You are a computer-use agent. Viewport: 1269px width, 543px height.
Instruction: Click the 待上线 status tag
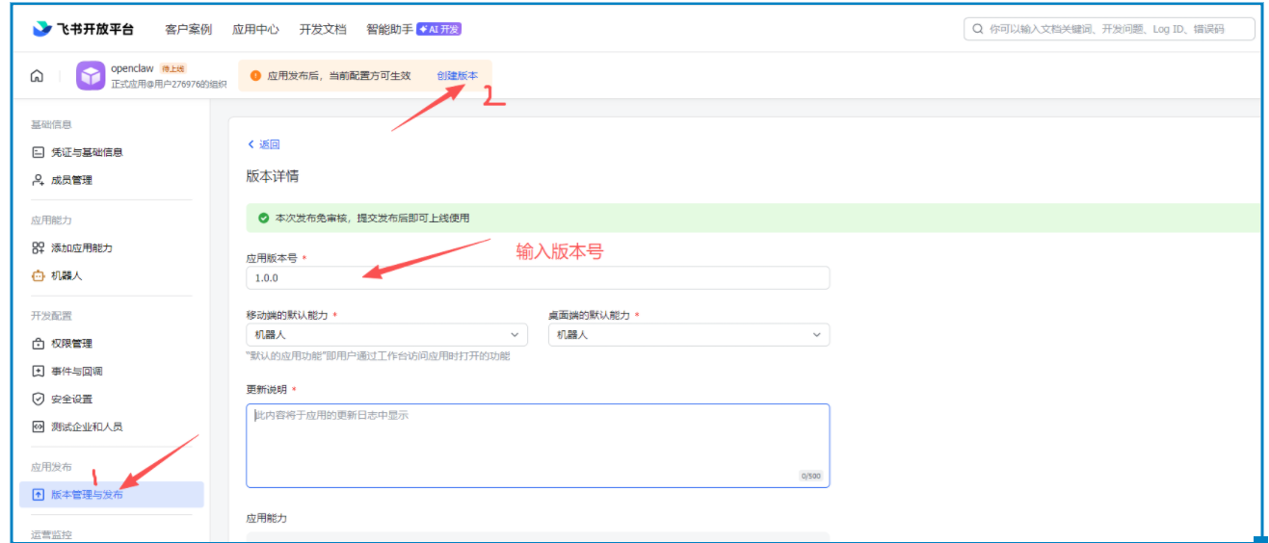pyautogui.click(x=173, y=68)
